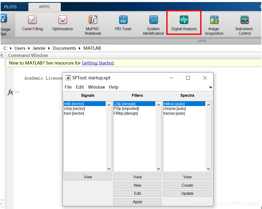The height and width of the screenshot is (209, 262).
Task: Click the Spectra list scroll-up arrow
Action: [208, 105]
